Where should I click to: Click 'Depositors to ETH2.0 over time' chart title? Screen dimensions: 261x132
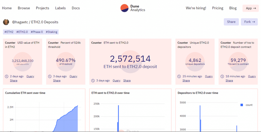pyautogui.click(x=198, y=93)
